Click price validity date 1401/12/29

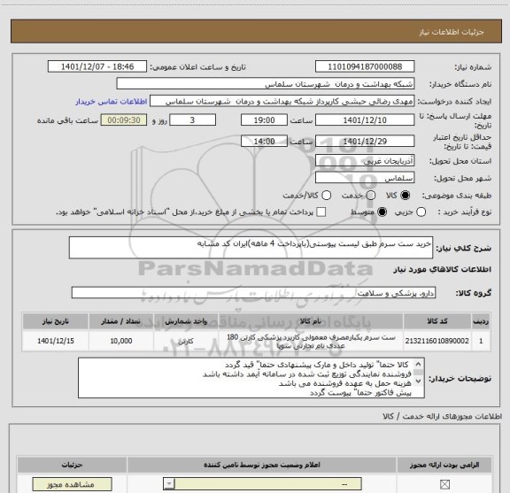(365, 142)
